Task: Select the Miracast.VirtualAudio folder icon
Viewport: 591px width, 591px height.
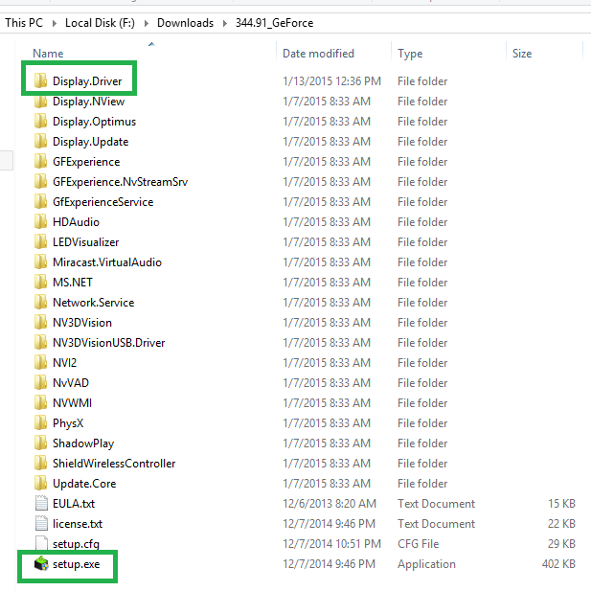Action: click(40, 261)
